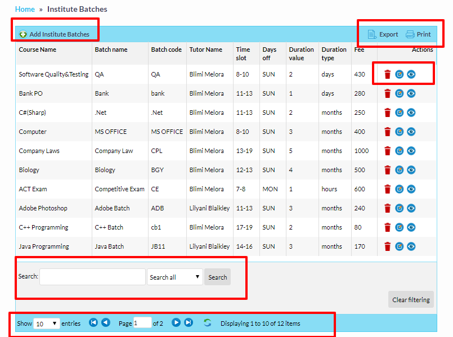Edit the Bank PO batch entry
Viewport: 453px width, 337px height.
[400, 93]
